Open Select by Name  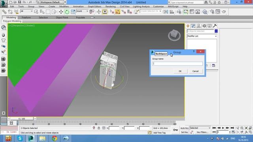[42, 12]
